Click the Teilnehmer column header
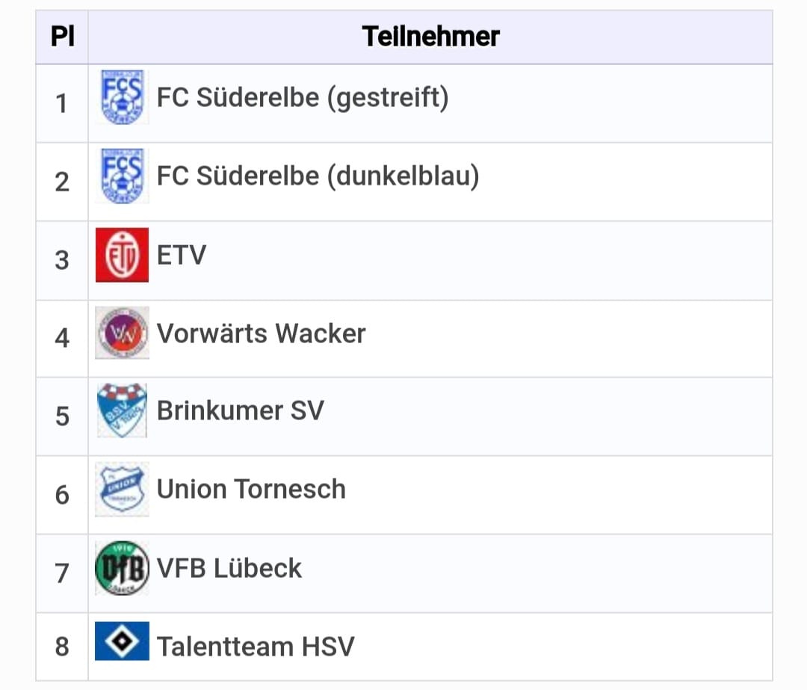This screenshot has height=690, width=807. click(430, 37)
